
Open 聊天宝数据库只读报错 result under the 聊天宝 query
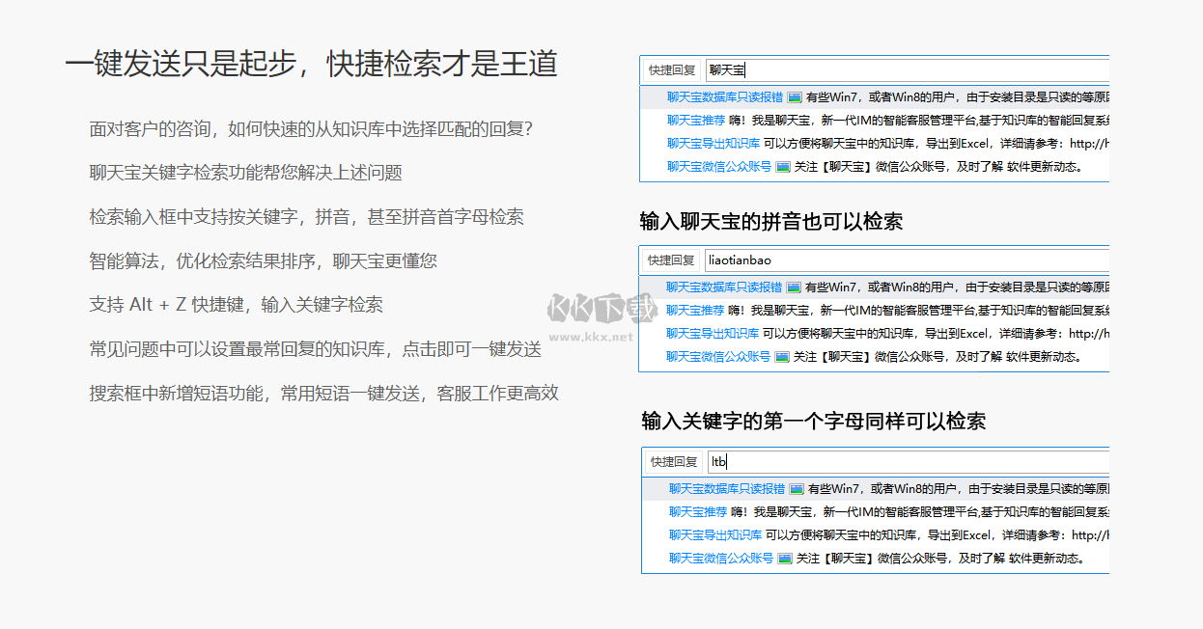pyautogui.click(x=725, y=97)
